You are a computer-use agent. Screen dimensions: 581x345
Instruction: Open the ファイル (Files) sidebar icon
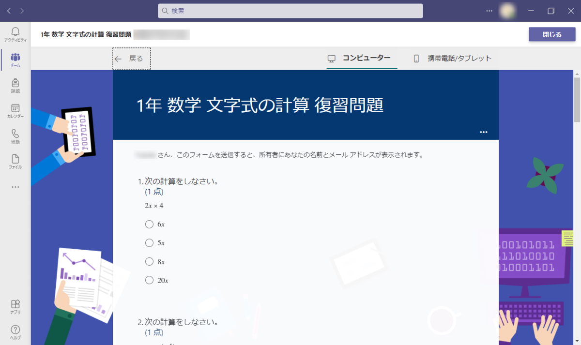(15, 160)
